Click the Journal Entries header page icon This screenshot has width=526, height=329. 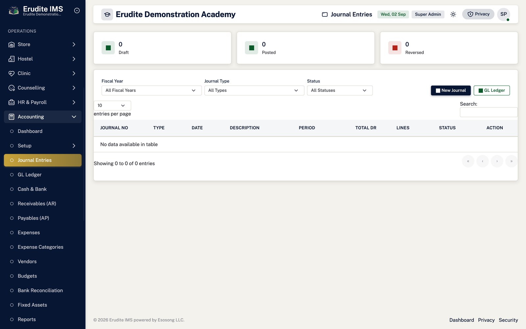pos(325,14)
